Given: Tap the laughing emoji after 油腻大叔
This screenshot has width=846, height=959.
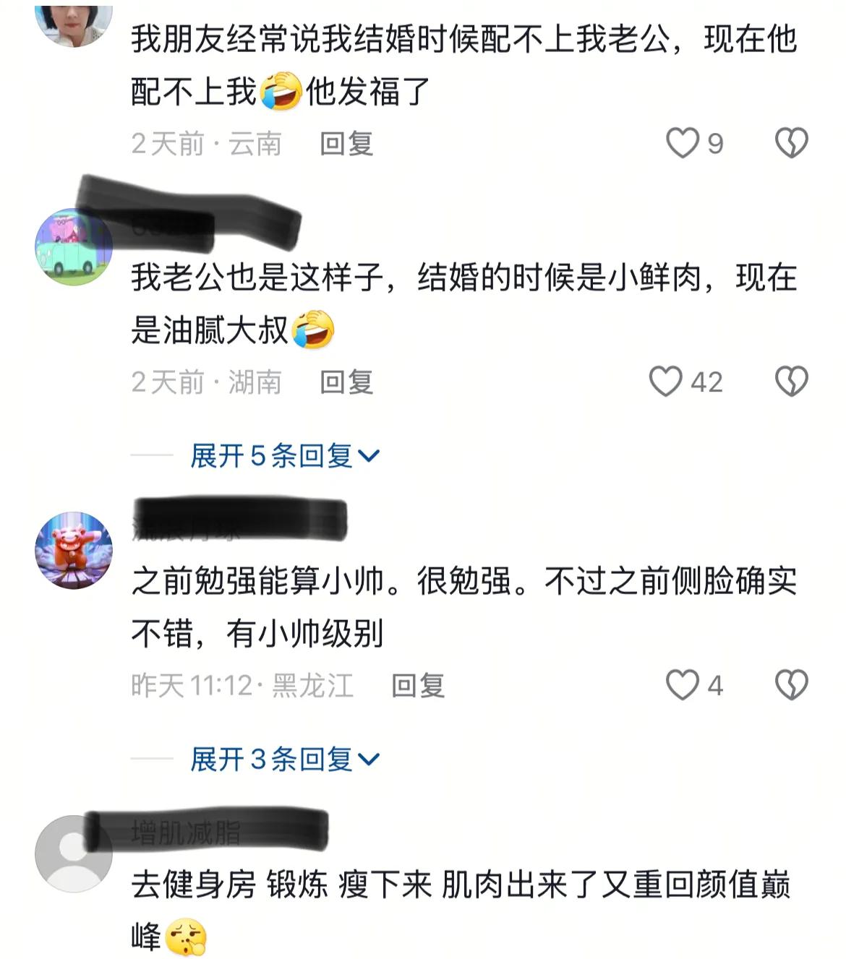Looking at the screenshot, I should coord(312,330).
